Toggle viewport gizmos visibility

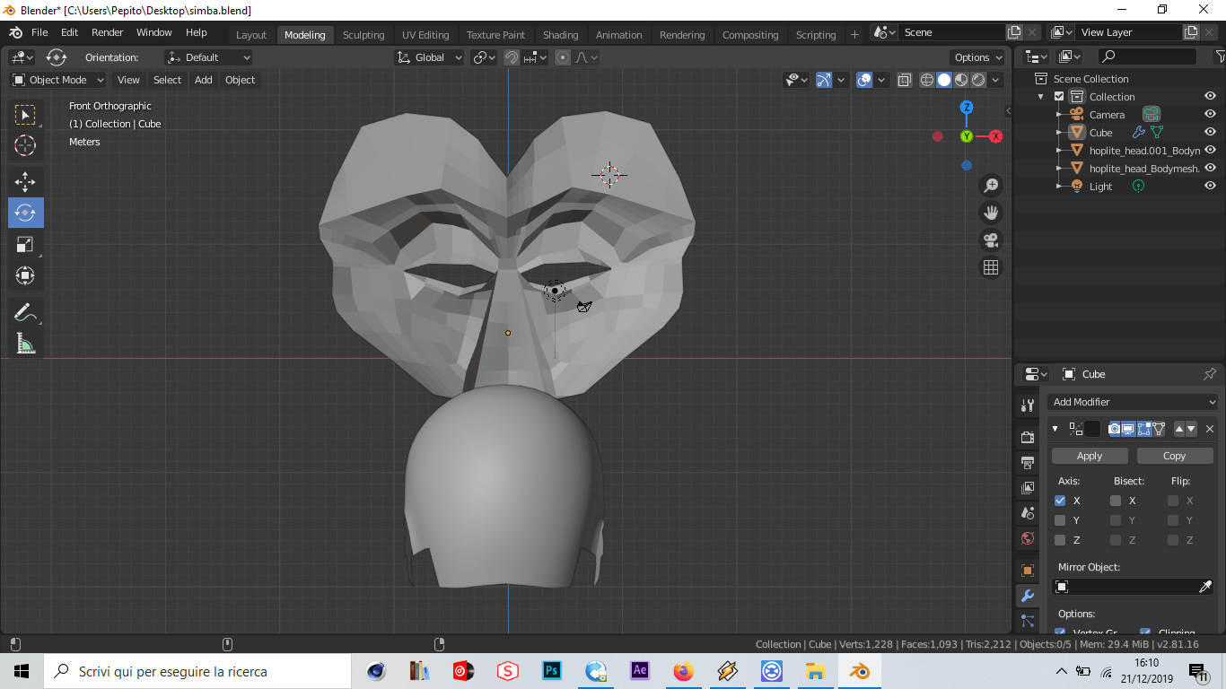[824, 80]
